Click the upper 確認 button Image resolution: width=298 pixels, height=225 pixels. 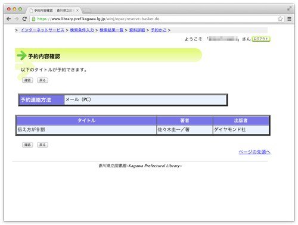(27, 80)
